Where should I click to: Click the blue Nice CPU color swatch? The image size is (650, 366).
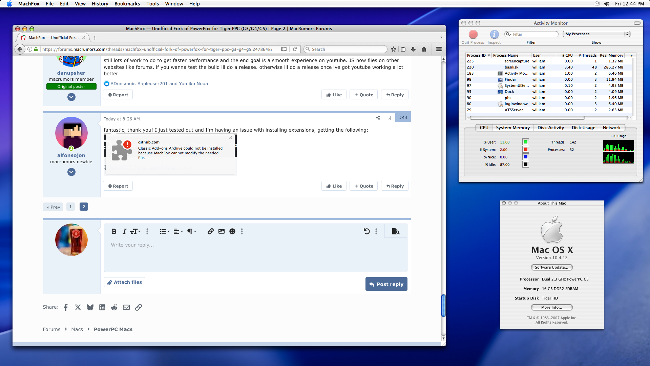pyautogui.click(x=526, y=157)
